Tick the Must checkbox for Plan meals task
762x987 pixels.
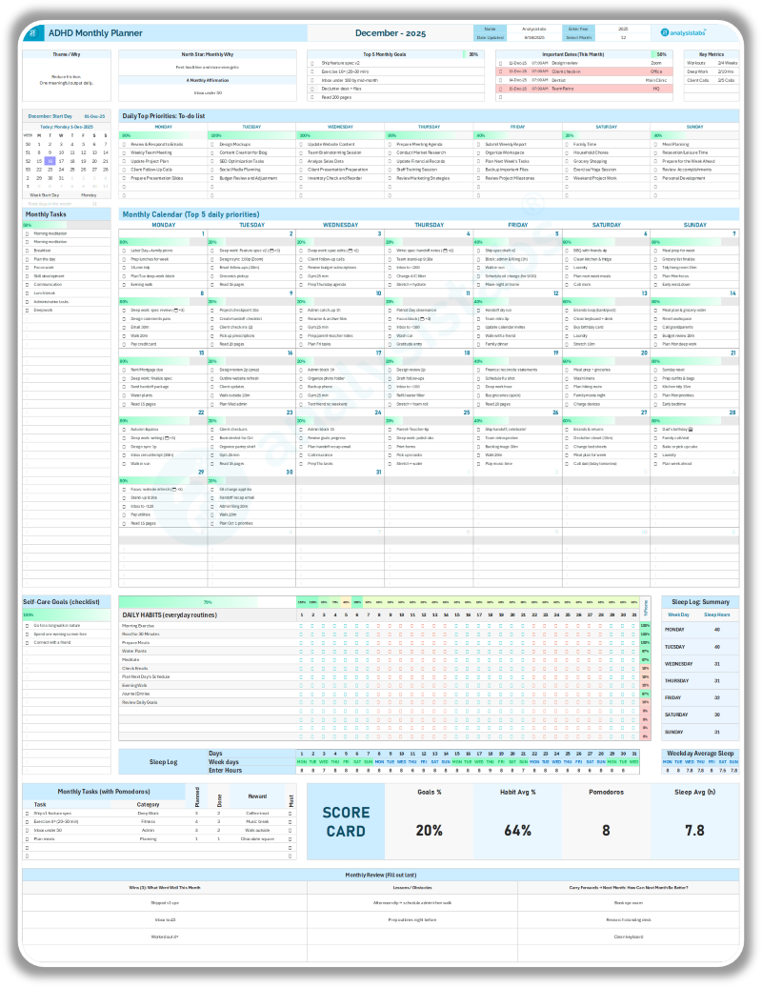[291, 838]
